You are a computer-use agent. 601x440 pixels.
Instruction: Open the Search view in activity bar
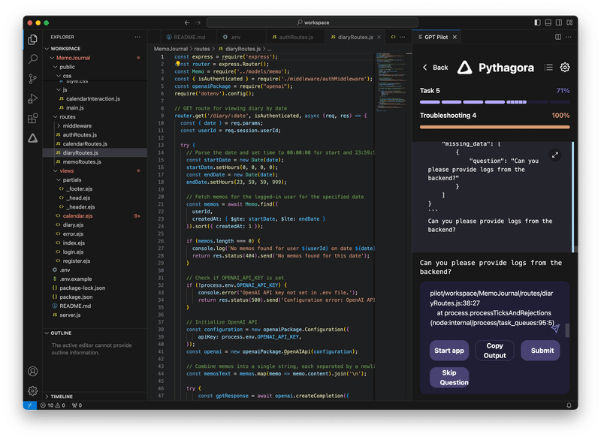tap(33, 59)
